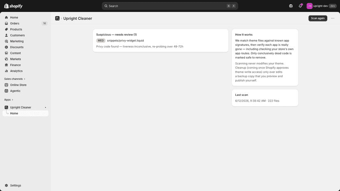
Task: Click the Scan again button
Action: pyautogui.click(x=318, y=18)
